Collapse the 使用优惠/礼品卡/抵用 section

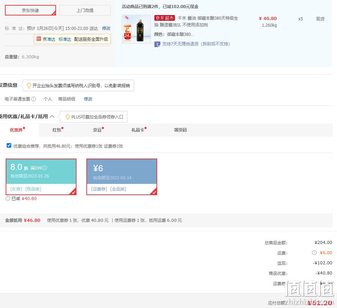coord(52,116)
